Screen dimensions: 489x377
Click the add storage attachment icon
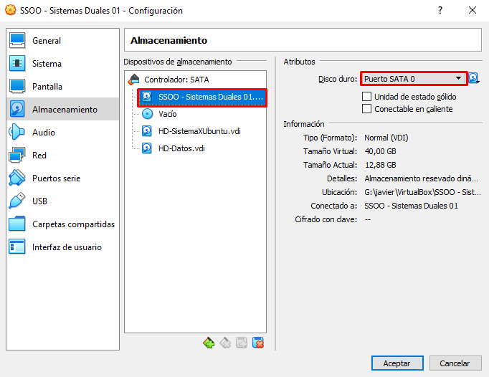pyautogui.click(x=242, y=343)
